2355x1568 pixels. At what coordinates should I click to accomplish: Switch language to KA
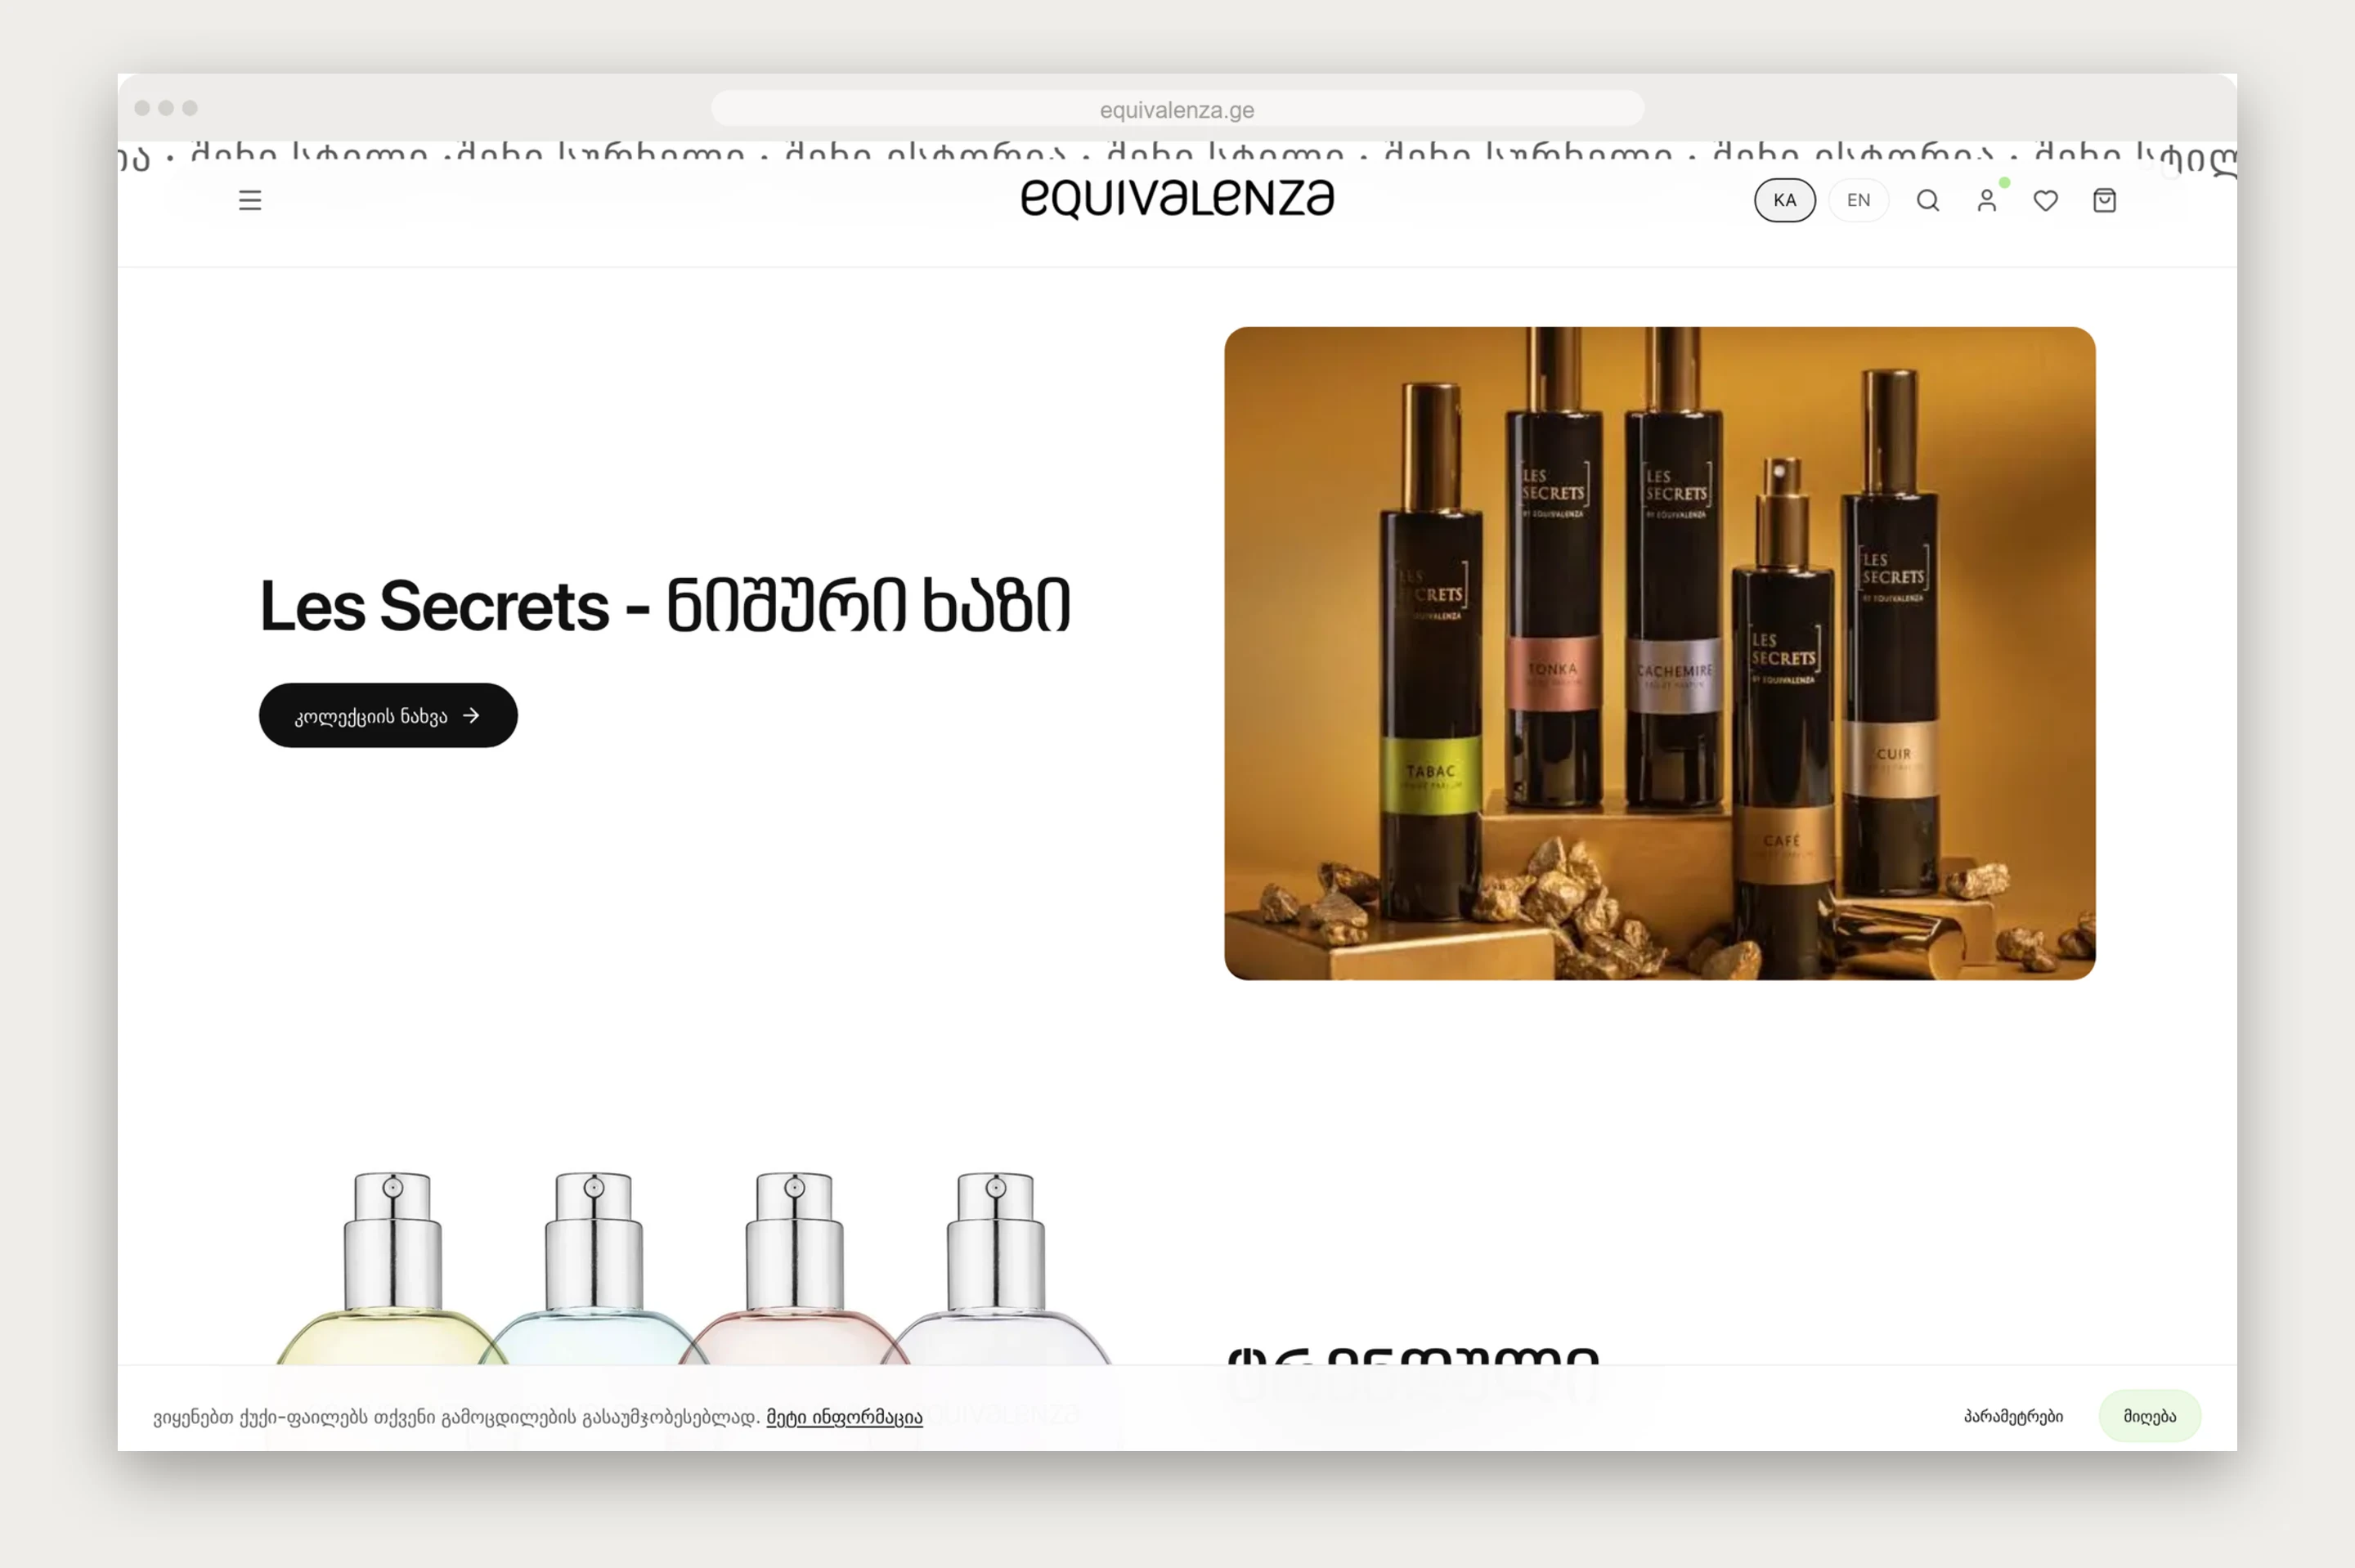tap(1785, 200)
